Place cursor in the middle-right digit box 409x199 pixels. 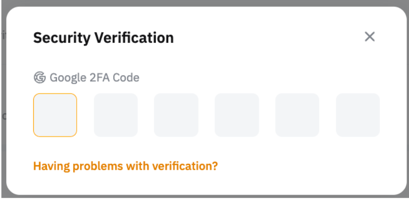click(x=237, y=115)
